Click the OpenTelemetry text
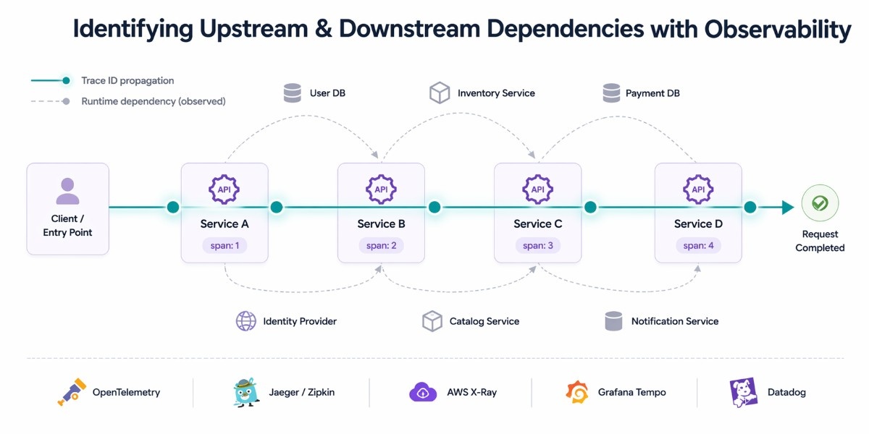Viewport: 869px width, 434px height. coord(126,392)
